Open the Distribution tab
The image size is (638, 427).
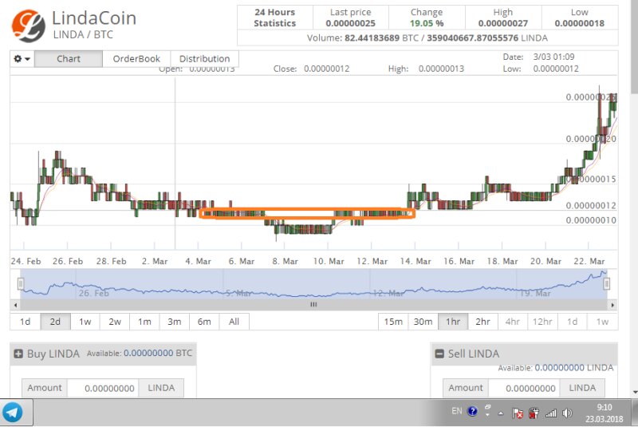tap(204, 59)
